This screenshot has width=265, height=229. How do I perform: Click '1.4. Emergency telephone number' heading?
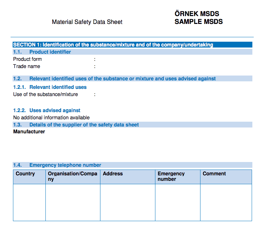point(132,165)
